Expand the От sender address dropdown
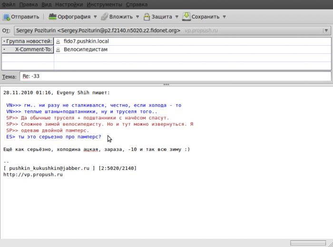The image size is (333, 247). (x=326, y=30)
